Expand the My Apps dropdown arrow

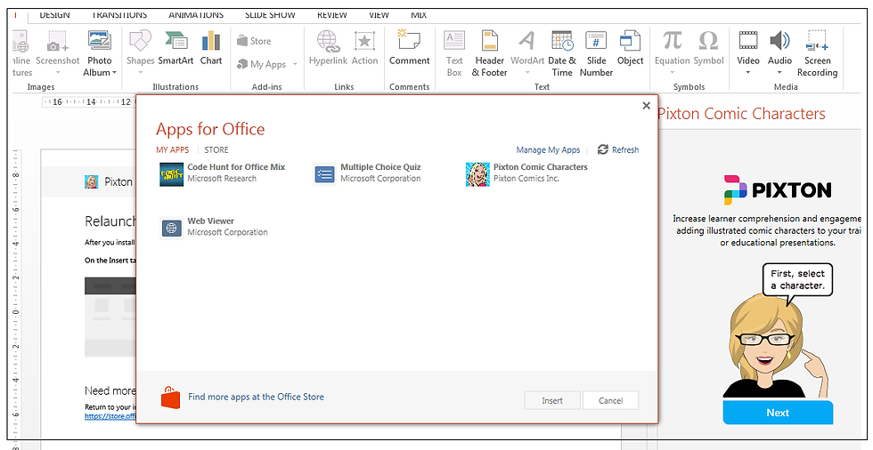pos(295,64)
